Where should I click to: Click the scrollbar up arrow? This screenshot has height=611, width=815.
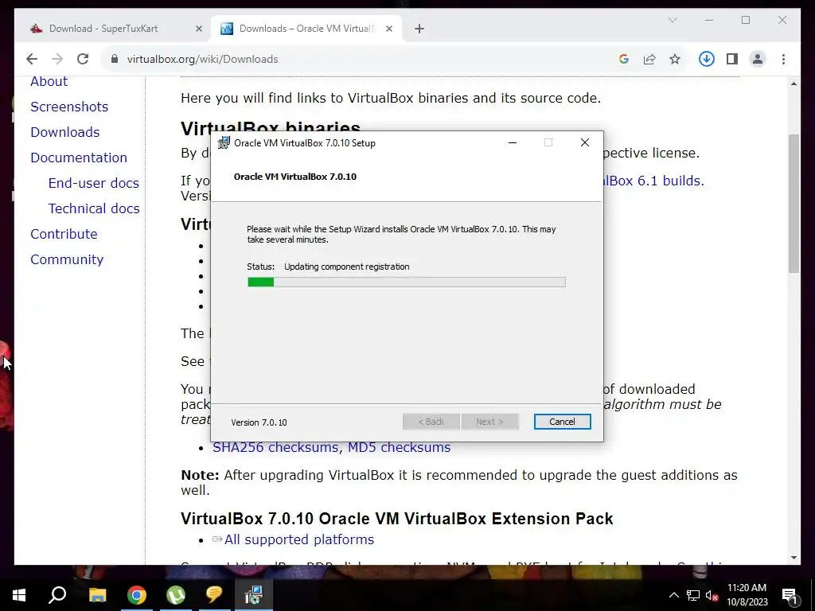[x=794, y=84]
